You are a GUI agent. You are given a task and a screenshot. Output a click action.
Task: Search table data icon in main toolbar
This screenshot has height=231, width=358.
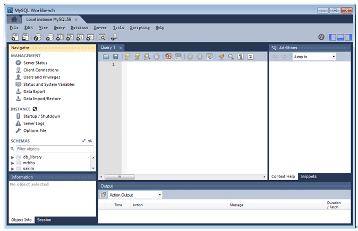(x=102, y=37)
